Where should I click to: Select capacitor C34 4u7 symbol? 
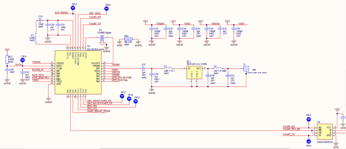(47, 25)
